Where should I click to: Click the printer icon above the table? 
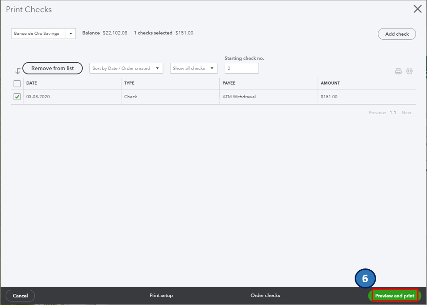click(x=398, y=71)
